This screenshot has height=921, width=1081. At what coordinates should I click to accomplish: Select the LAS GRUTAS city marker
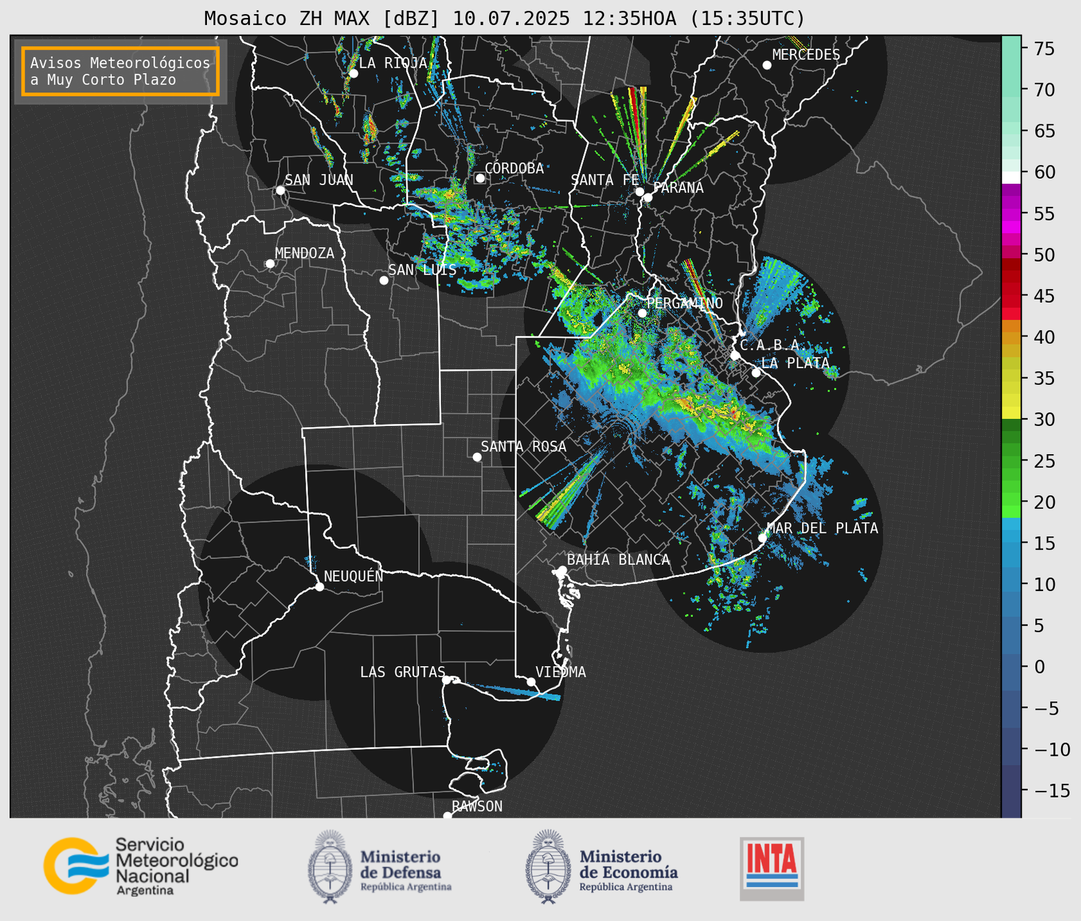tap(447, 680)
